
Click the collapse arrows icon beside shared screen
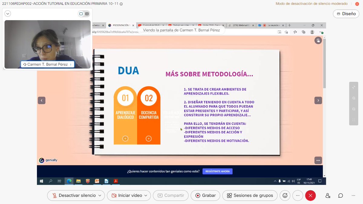point(354,87)
